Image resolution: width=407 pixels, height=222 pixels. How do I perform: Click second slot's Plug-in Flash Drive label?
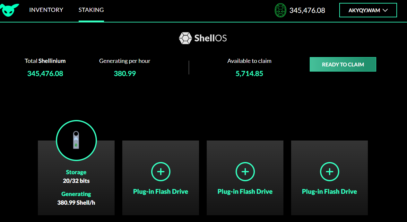click(x=160, y=192)
